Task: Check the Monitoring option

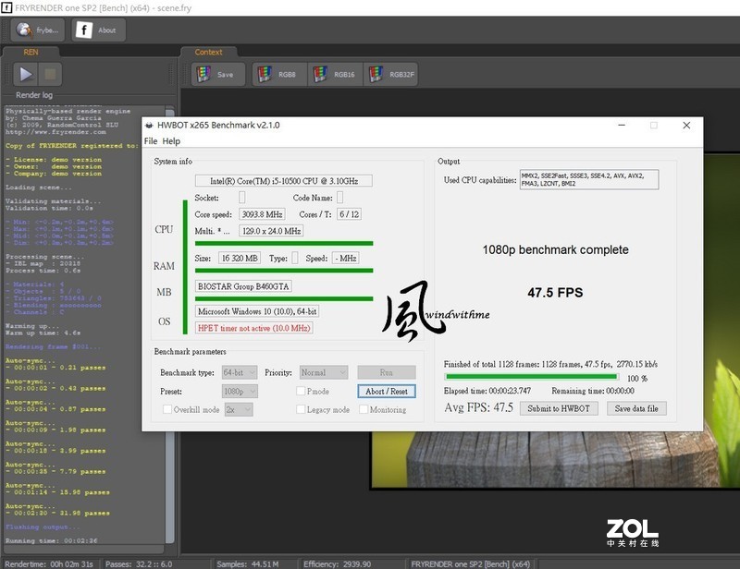Action: click(x=363, y=409)
